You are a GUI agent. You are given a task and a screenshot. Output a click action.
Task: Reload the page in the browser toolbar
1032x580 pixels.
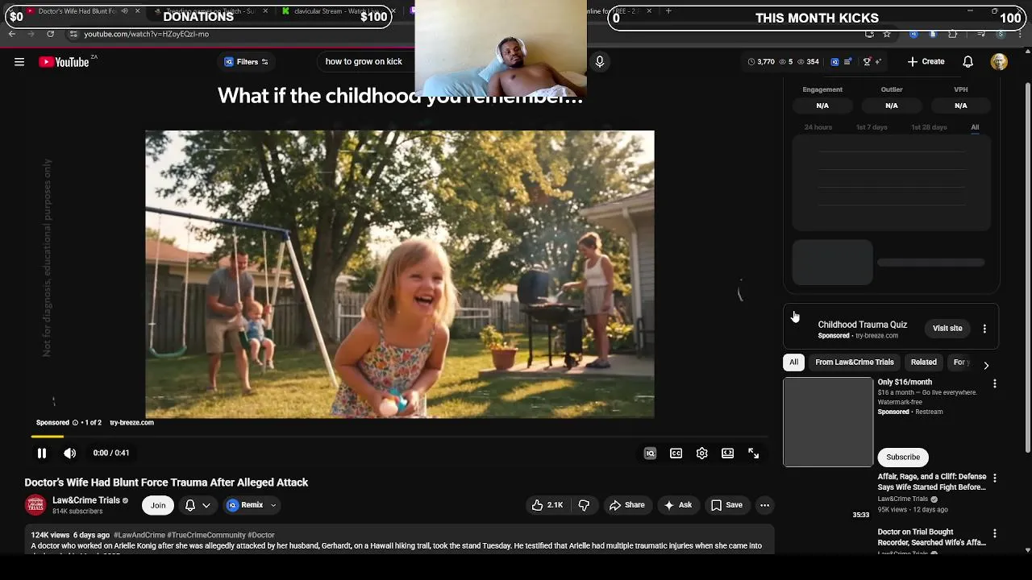[x=50, y=34]
